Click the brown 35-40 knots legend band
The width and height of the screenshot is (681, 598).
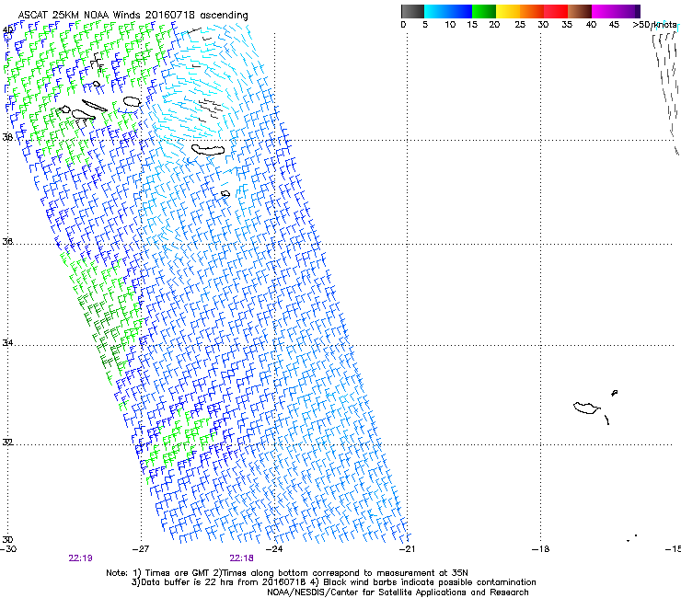(x=580, y=11)
